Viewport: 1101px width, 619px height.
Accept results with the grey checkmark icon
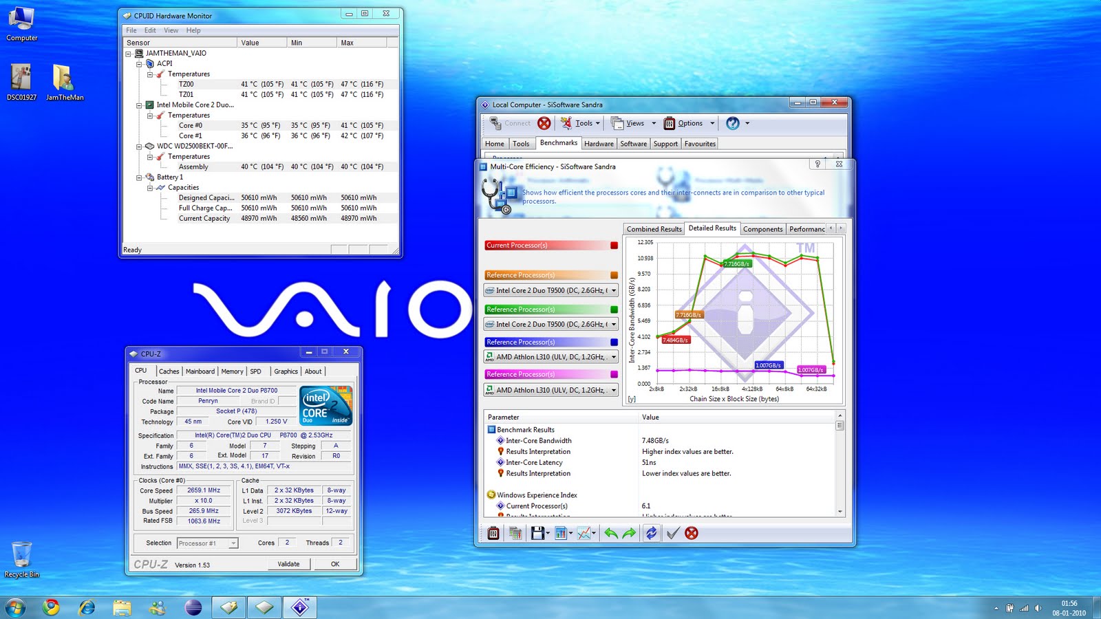[673, 533]
